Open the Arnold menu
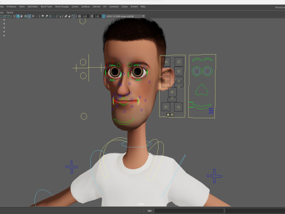 pos(134,7)
